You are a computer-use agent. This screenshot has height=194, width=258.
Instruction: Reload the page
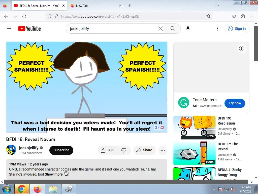(24, 16)
